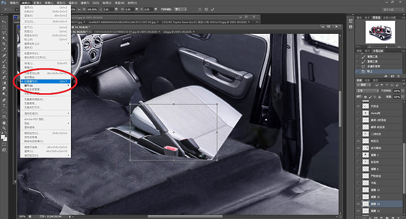Show layer 圖層 6 visibility box

coord(359,169)
